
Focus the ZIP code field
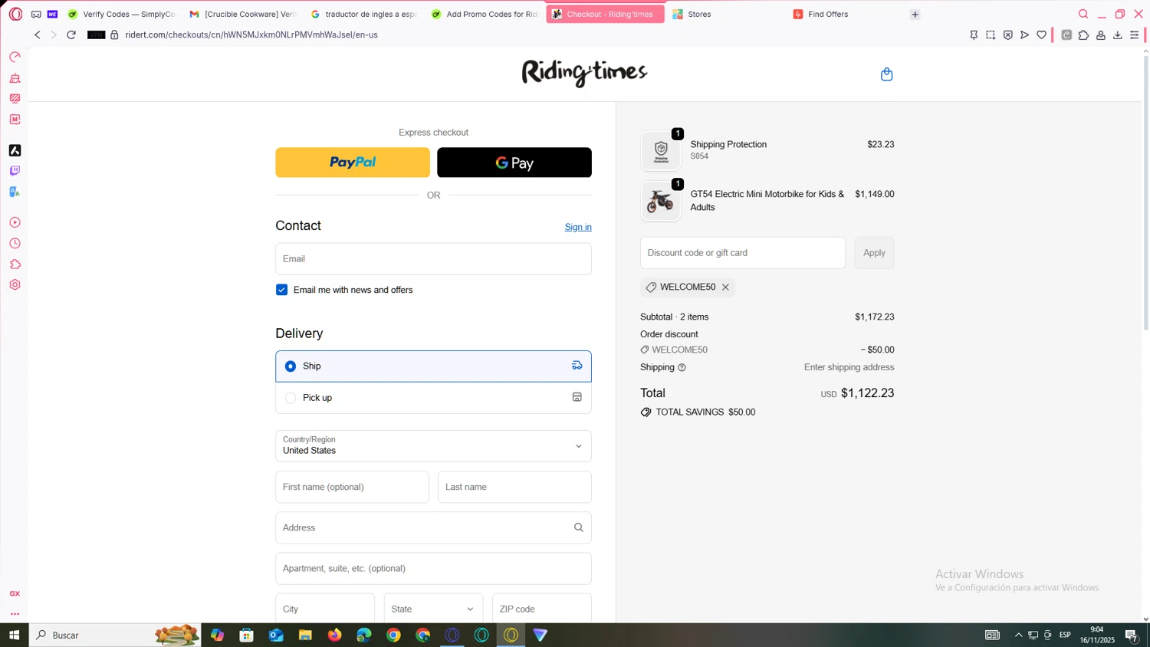(x=542, y=609)
